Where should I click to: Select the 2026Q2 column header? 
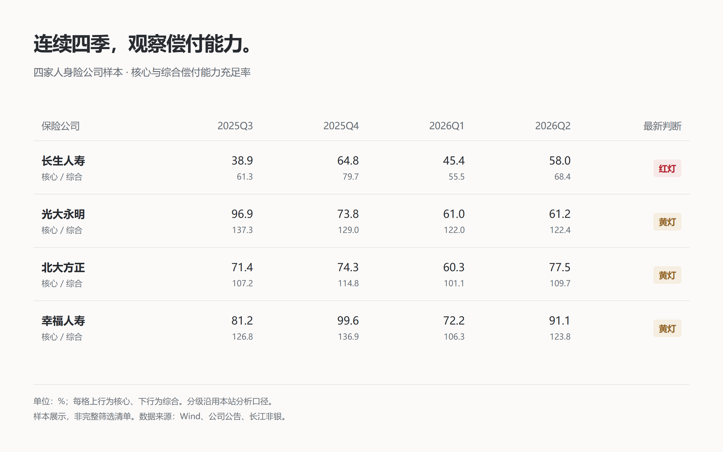(553, 126)
